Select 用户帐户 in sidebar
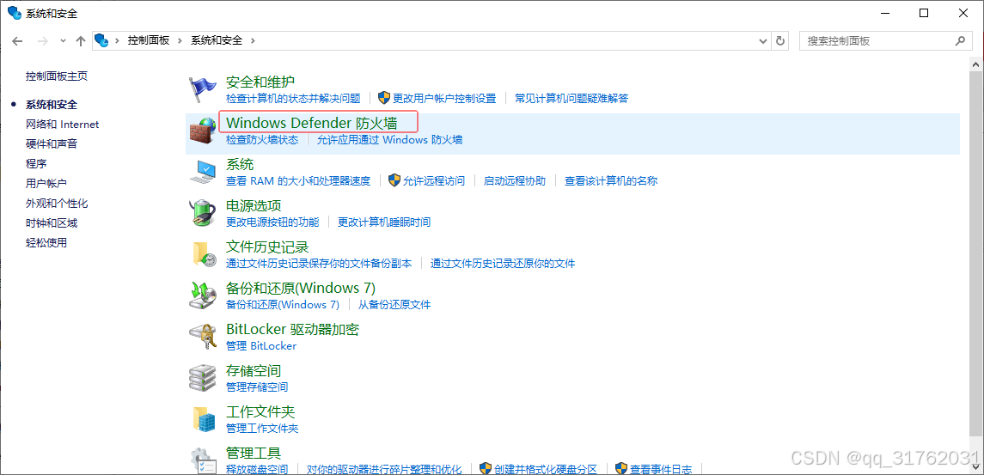This screenshot has height=475, width=984. 46,183
